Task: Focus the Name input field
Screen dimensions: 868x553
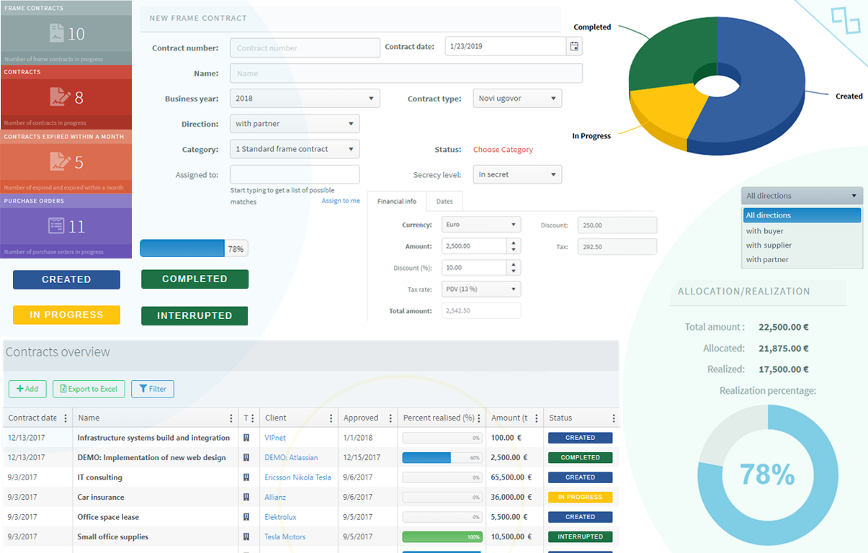Action: [406, 73]
